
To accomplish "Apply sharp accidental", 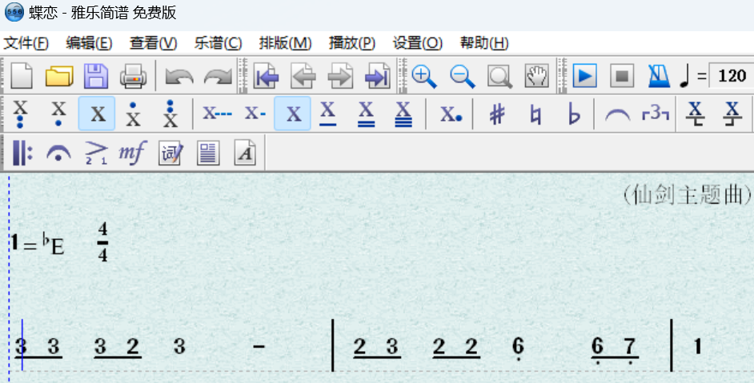I will pyautogui.click(x=497, y=115).
